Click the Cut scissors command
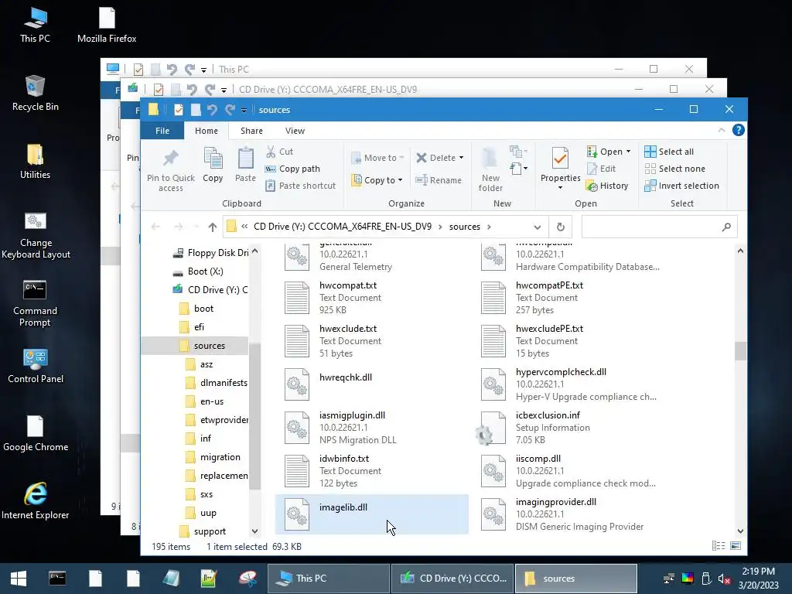 (280, 152)
